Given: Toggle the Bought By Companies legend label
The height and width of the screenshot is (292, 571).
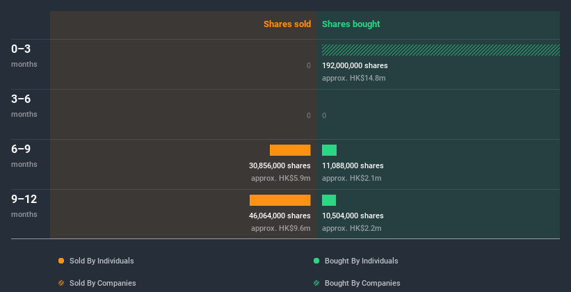Looking at the screenshot, I should pyautogui.click(x=362, y=283).
